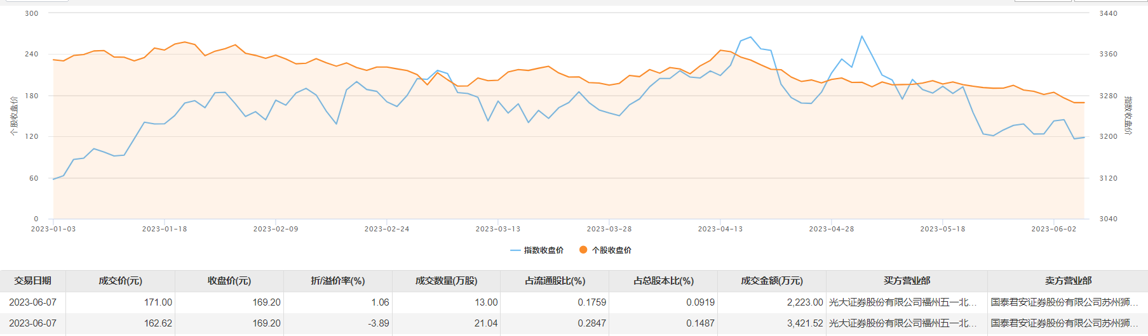Open the first row's 国泰君安 seller branch link

click(x=1064, y=302)
